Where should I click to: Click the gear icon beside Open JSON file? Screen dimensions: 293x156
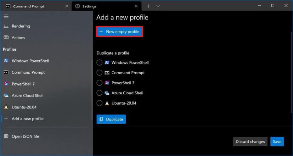tap(6, 136)
